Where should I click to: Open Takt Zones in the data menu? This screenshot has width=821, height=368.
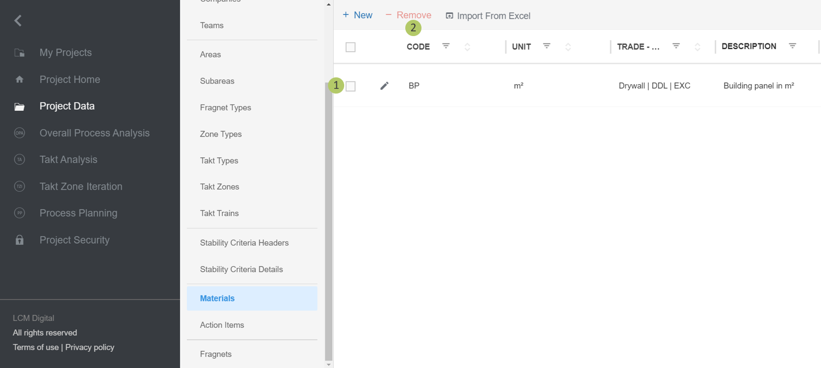(219, 187)
